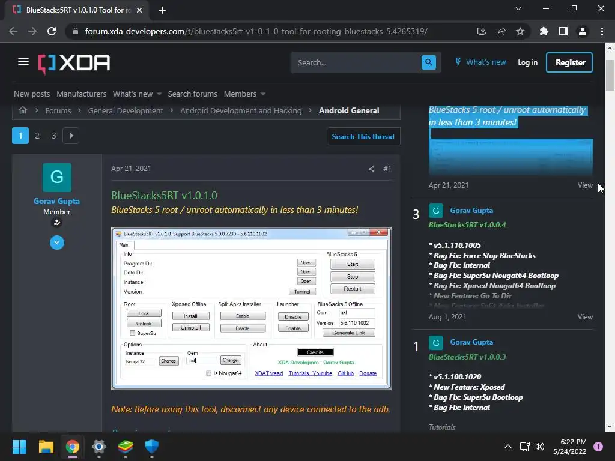Click post number #1 link

[x=387, y=169]
